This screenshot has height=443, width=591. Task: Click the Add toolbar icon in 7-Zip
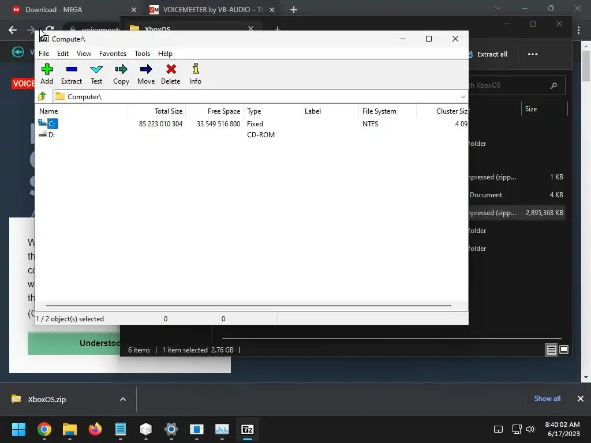coord(47,74)
